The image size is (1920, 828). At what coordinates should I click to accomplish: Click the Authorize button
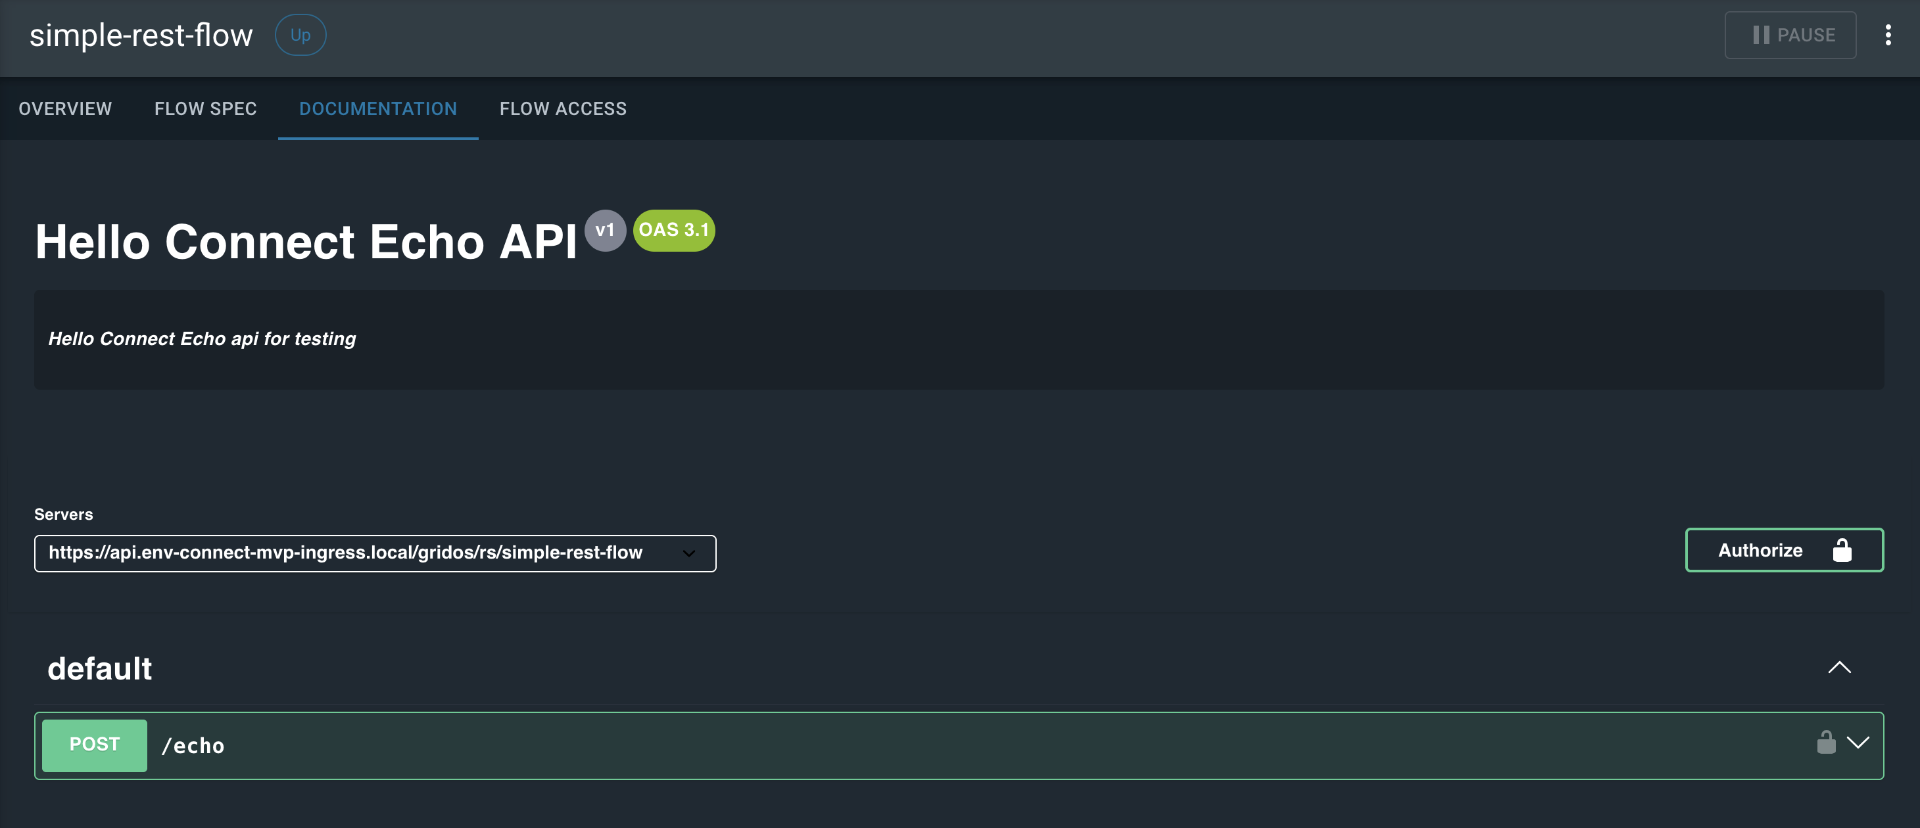pyautogui.click(x=1760, y=550)
